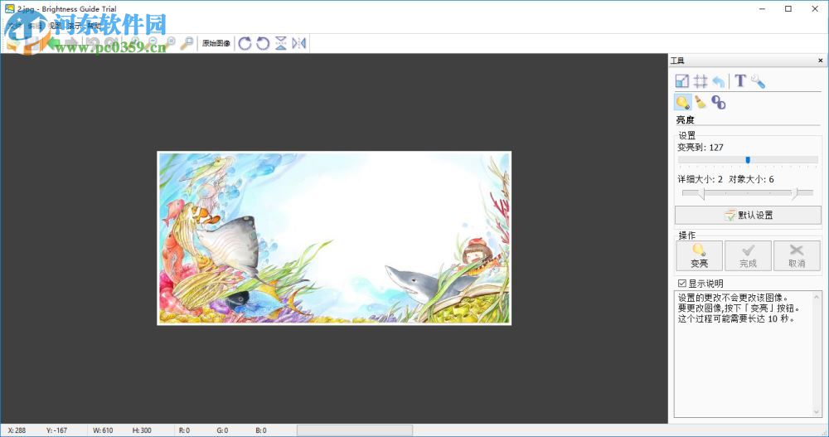This screenshot has height=437, width=829.
Task: Click the 'R: 0' status bar value
Action: (x=184, y=430)
